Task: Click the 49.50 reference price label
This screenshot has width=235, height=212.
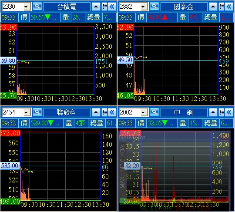Action: point(125,60)
